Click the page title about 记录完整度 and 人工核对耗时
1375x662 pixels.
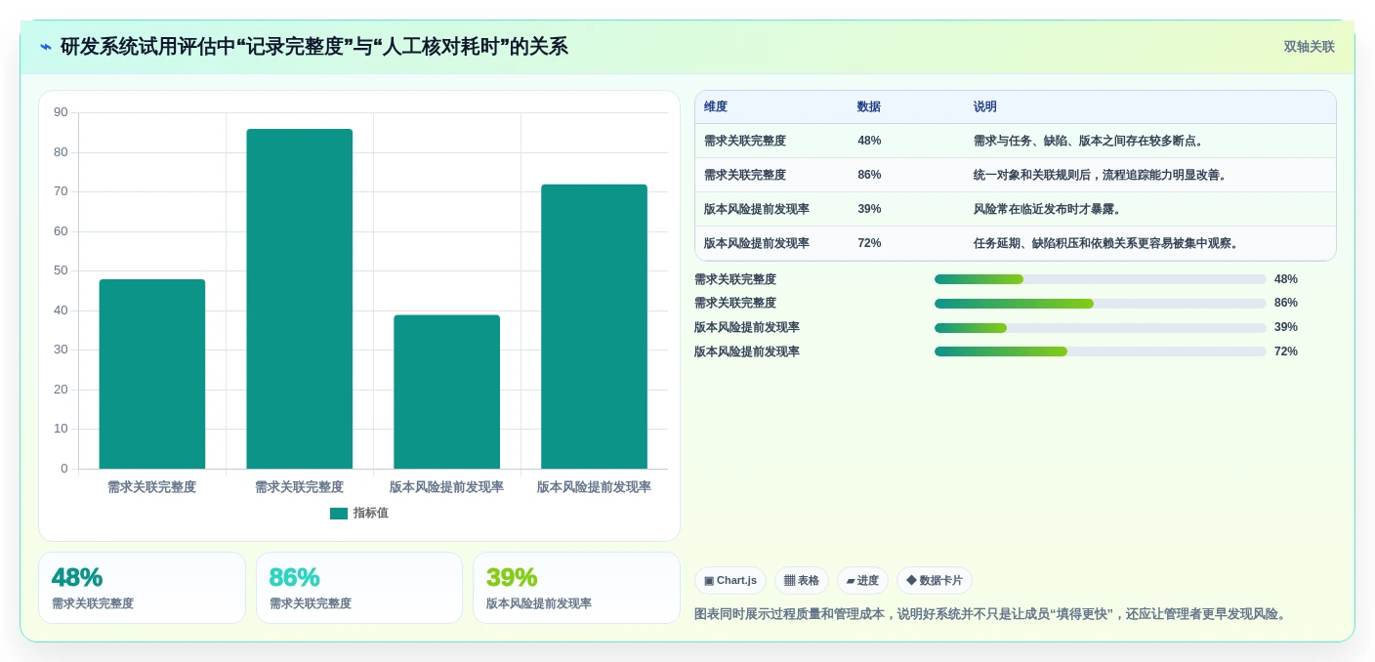313,47
